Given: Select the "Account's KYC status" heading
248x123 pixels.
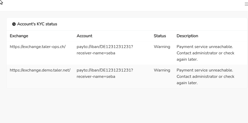Looking at the screenshot, I should point(37,24).
